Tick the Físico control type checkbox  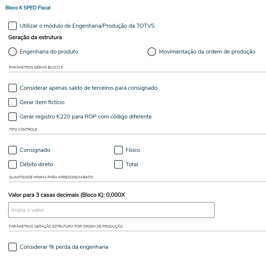click(119, 150)
